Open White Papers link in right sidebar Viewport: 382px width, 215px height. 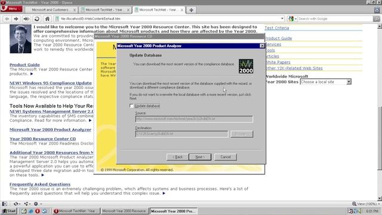278,62
